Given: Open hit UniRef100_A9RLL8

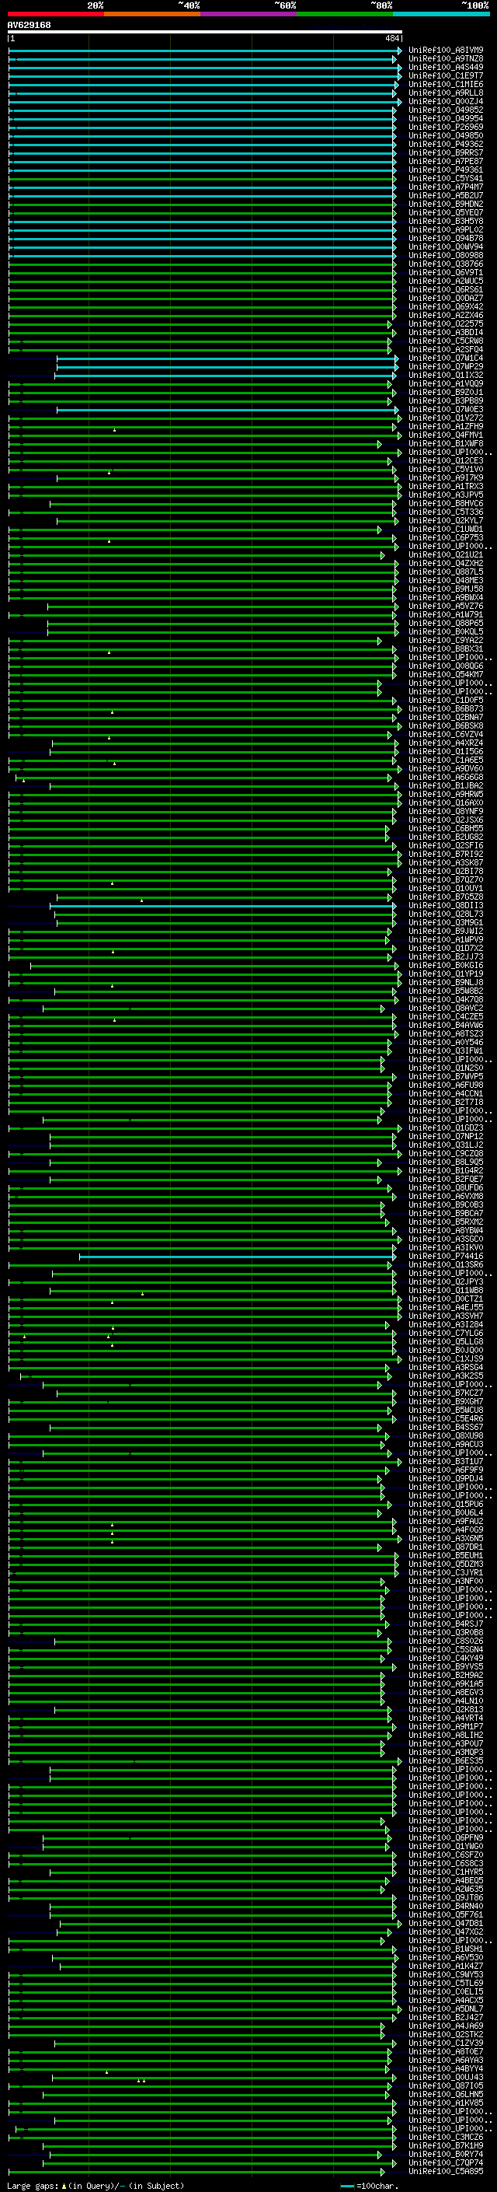Looking at the screenshot, I should pyautogui.click(x=446, y=93).
